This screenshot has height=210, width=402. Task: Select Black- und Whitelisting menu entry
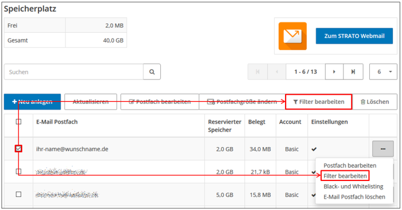pyautogui.click(x=353, y=186)
